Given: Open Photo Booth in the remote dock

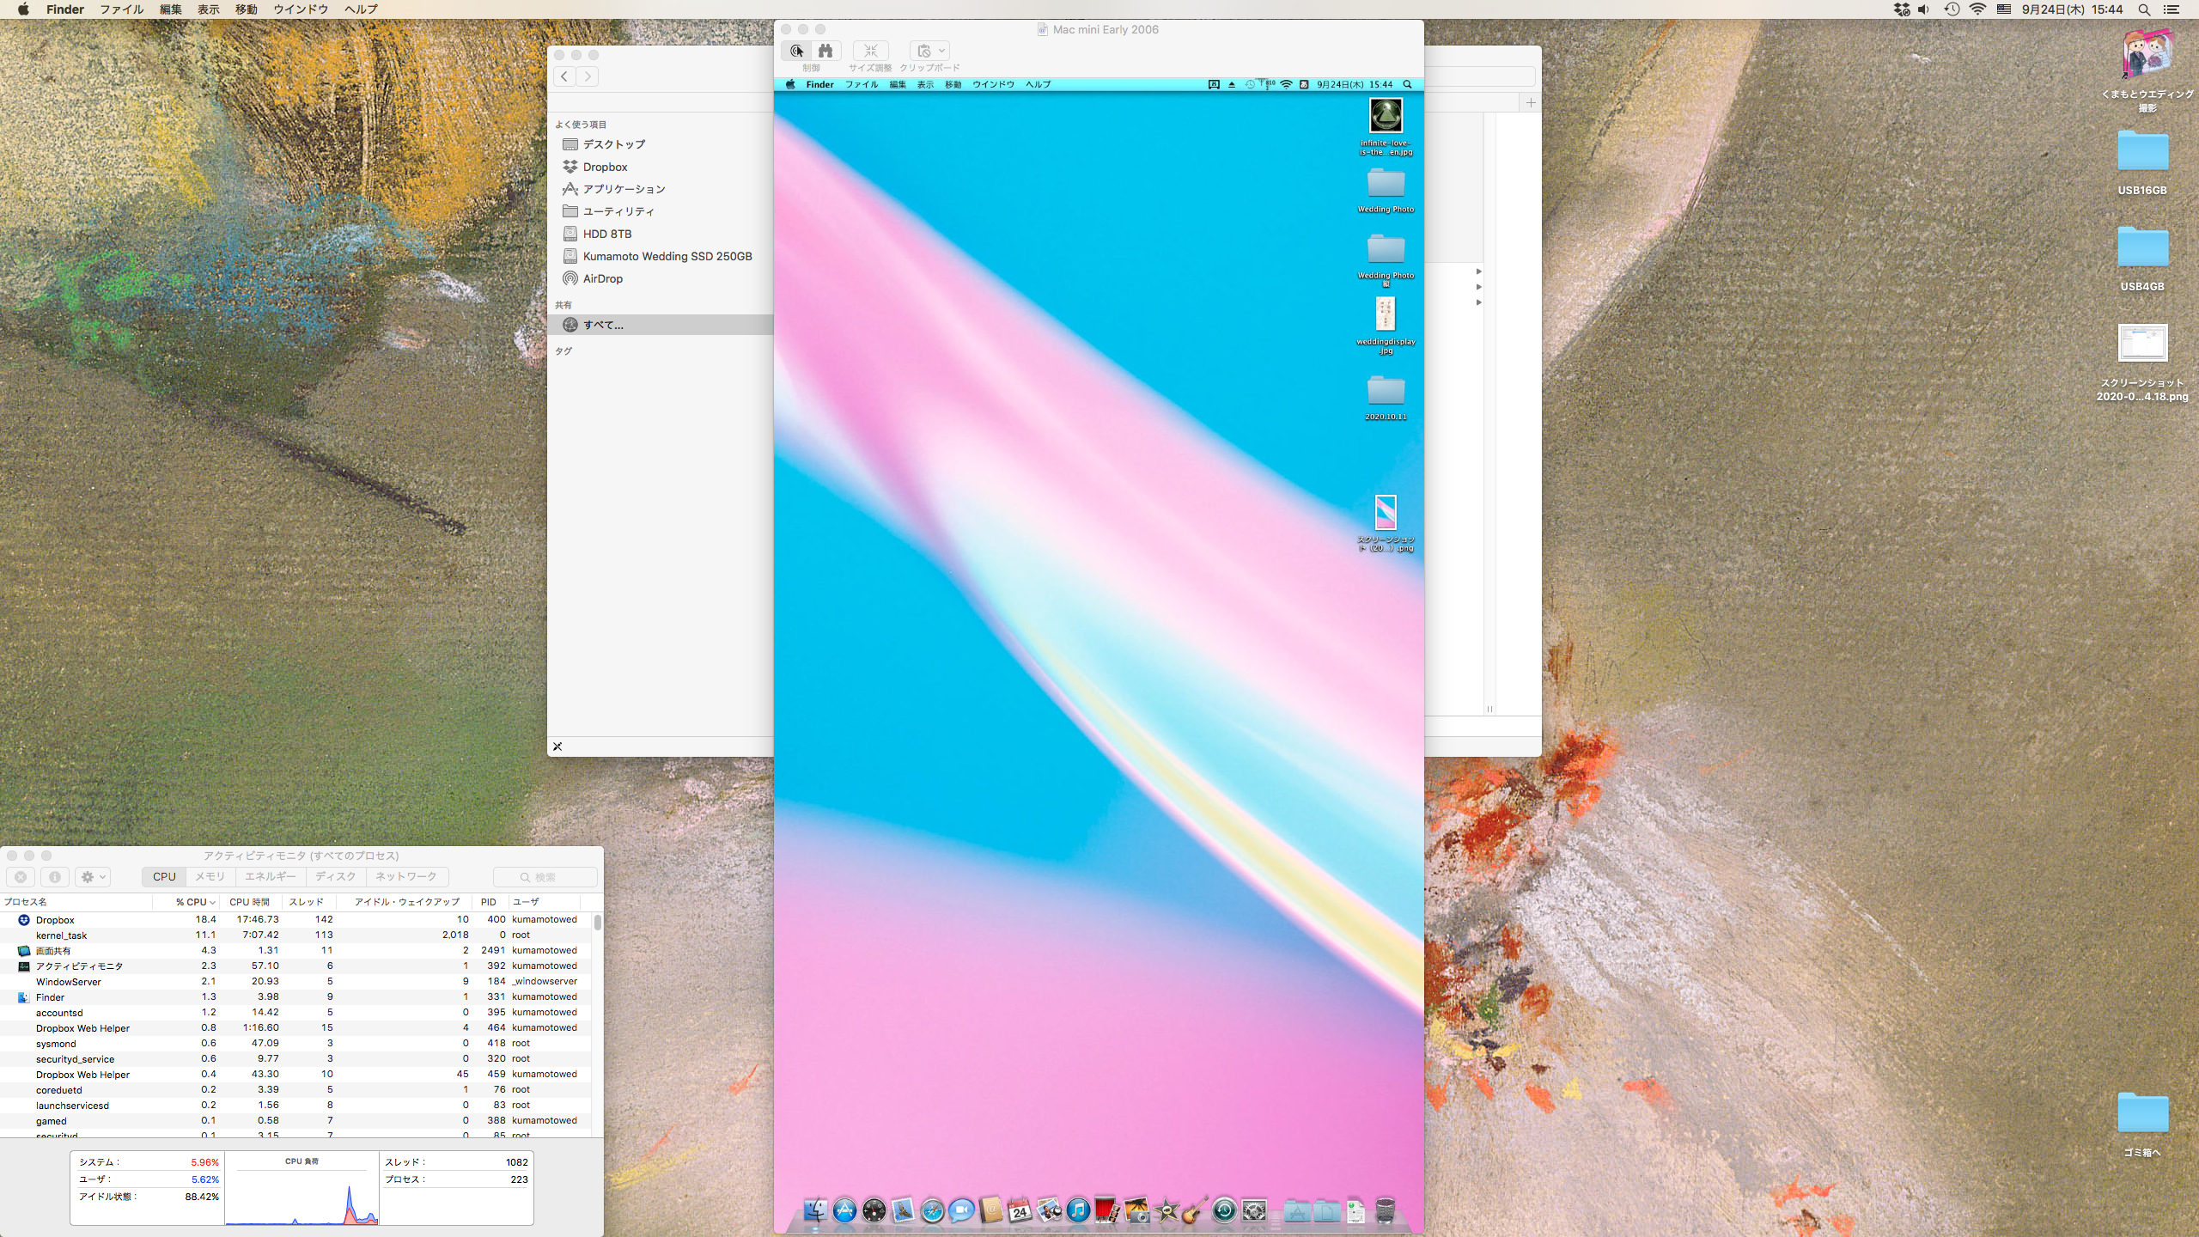Looking at the screenshot, I should (x=1106, y=1211).
